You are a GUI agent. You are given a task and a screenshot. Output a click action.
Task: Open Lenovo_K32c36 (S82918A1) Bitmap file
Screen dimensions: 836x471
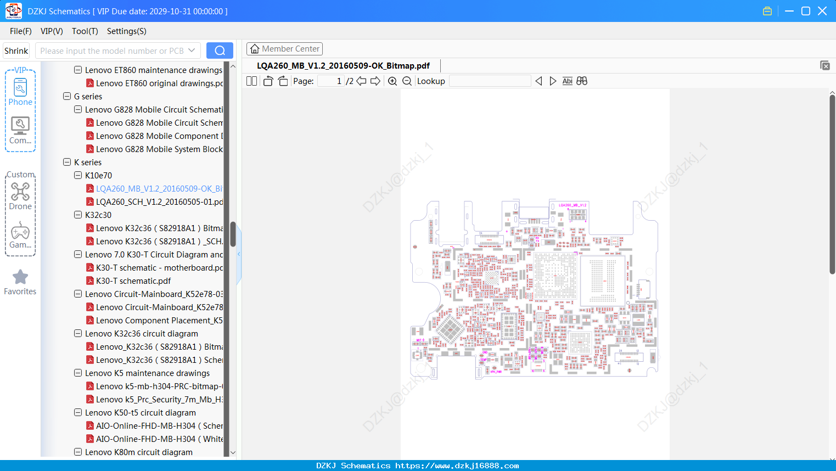click(160, 346)
